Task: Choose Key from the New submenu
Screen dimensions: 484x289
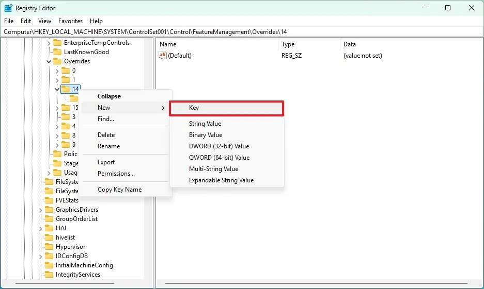Action: tap(226, 108)
